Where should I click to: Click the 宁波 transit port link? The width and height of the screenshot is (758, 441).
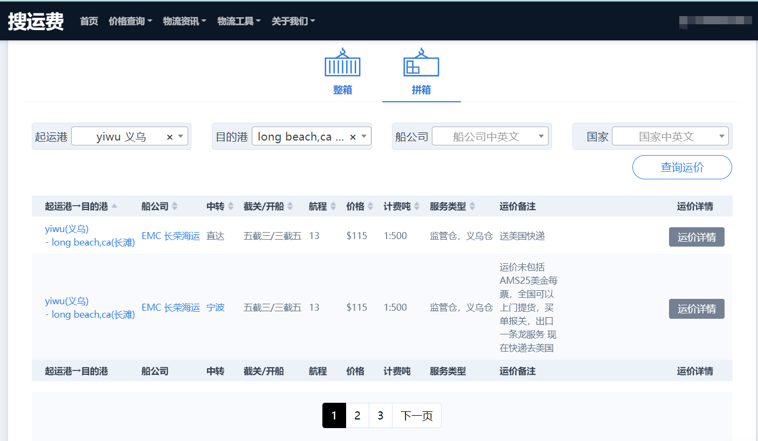215,307
